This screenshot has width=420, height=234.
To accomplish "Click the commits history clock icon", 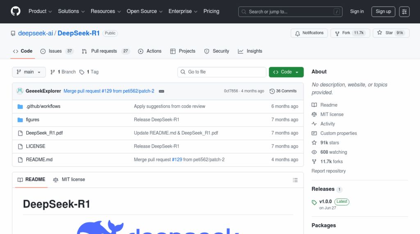I will 272,91.
